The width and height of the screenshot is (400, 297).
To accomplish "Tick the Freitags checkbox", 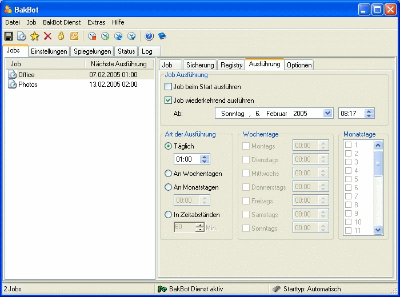I will pos(246,201).
